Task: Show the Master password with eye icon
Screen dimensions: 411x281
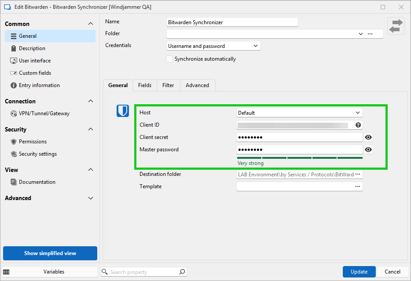Action: coord(369,150)
